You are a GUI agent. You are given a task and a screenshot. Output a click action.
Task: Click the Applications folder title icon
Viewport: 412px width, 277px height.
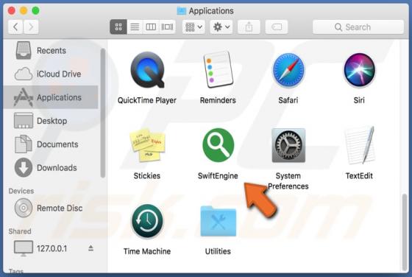181,11
